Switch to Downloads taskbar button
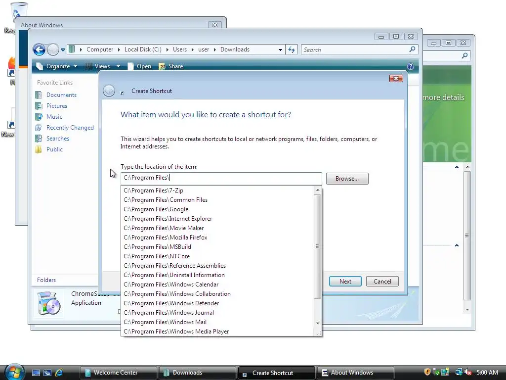Viewport: 506px width, 380px height. (x=198, y=373)
